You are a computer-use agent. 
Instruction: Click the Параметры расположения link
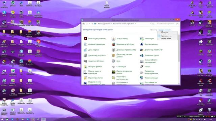click(x=122, y=78)
